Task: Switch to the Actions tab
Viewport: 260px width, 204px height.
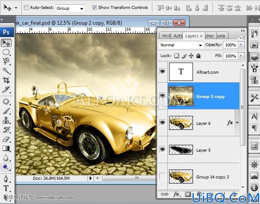Action: (178, 36)
